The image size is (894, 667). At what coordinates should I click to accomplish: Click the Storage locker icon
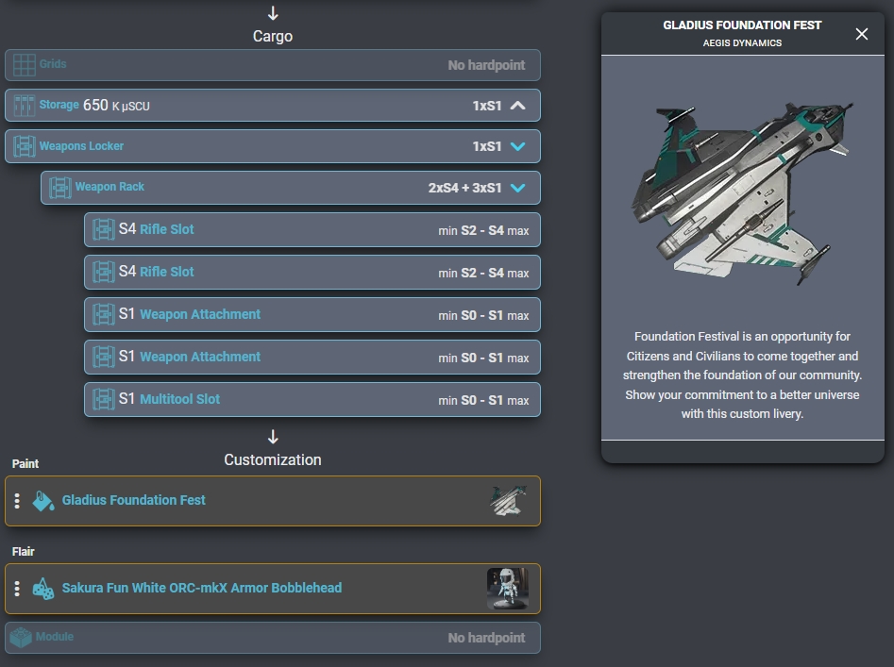coord(25,105)
